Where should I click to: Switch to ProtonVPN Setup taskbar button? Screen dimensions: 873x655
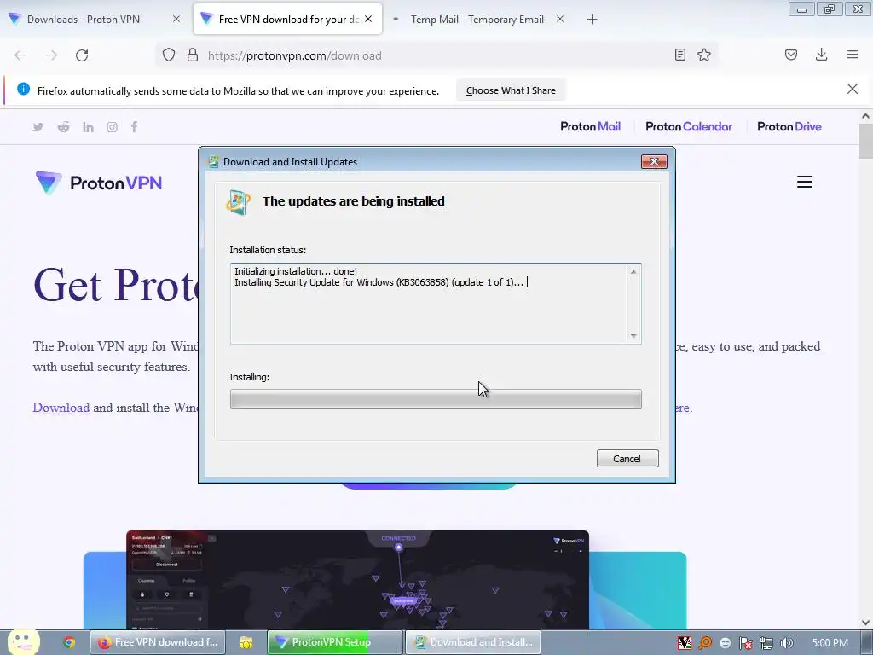point(334,642)
